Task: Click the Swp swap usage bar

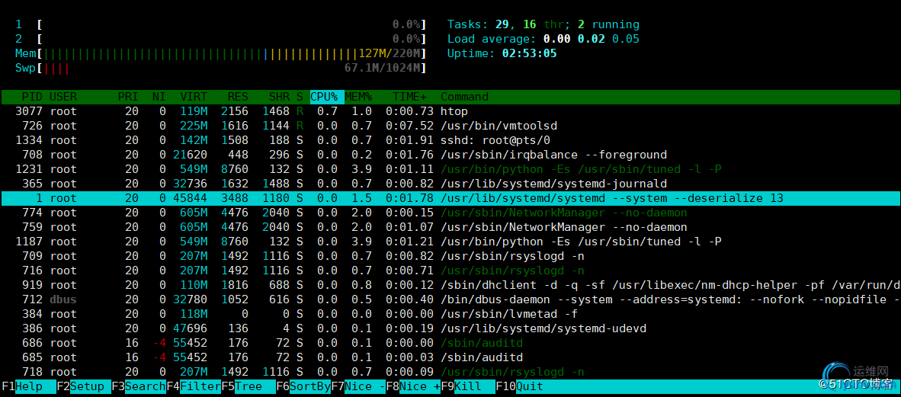Action: click(220, 69)
